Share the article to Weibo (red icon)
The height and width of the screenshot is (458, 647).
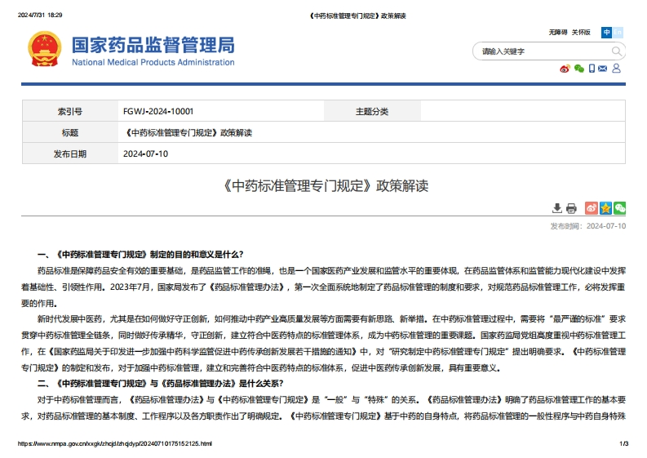[592, 208]
